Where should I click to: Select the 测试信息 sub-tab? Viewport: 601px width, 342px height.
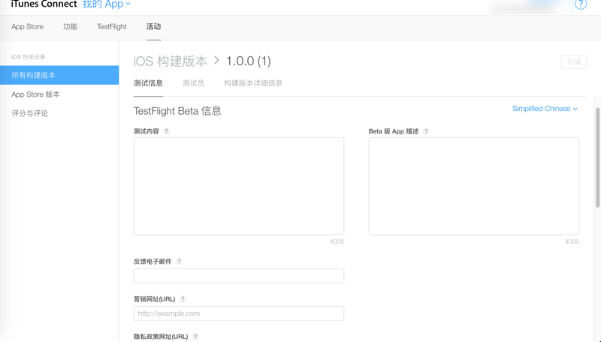click(x=148, y=83)
